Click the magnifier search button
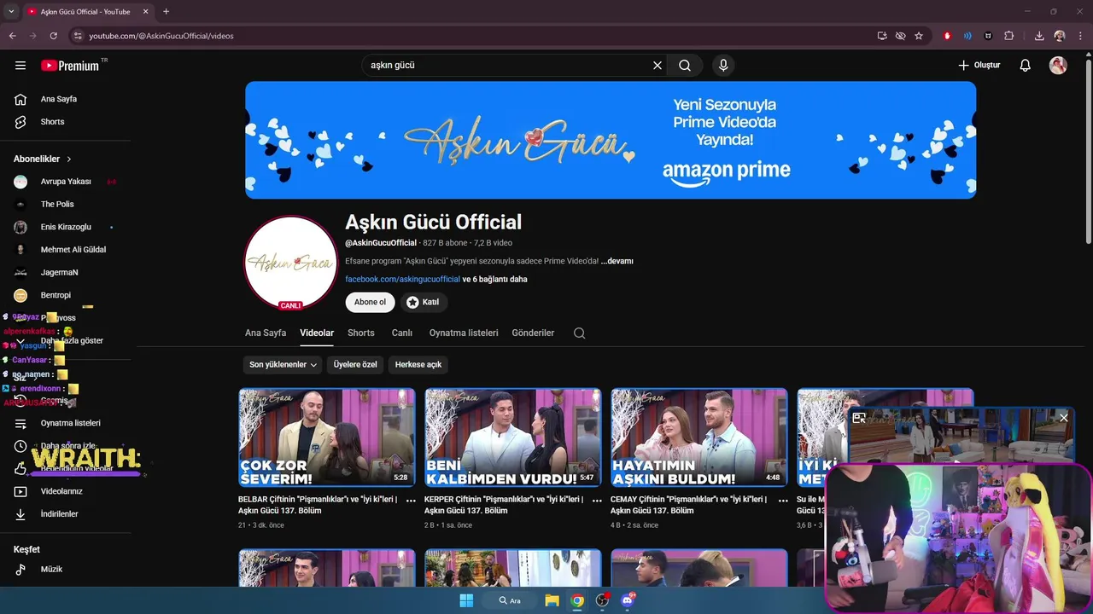Viewport: 1093px width, 614px height. coord(685,65)
